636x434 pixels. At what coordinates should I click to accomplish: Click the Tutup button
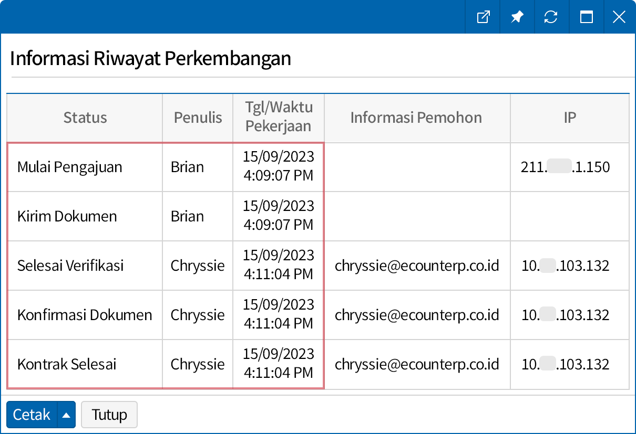click(x=109, y=415)
